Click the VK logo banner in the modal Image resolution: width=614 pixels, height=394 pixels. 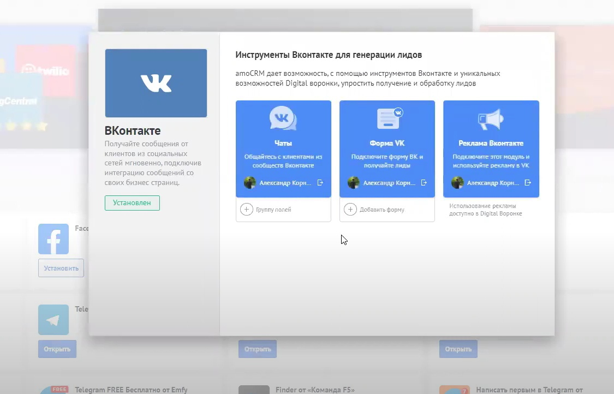coord(156,83)
